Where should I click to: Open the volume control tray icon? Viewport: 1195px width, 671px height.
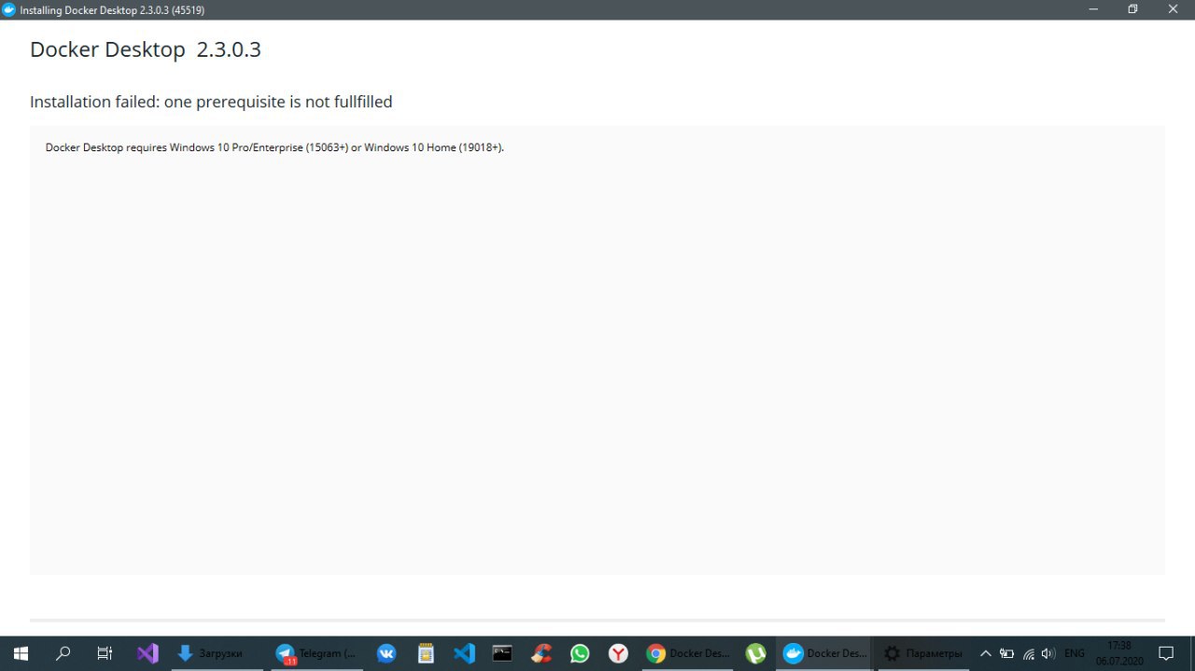pyautogui.click(x=1048, y=653)
